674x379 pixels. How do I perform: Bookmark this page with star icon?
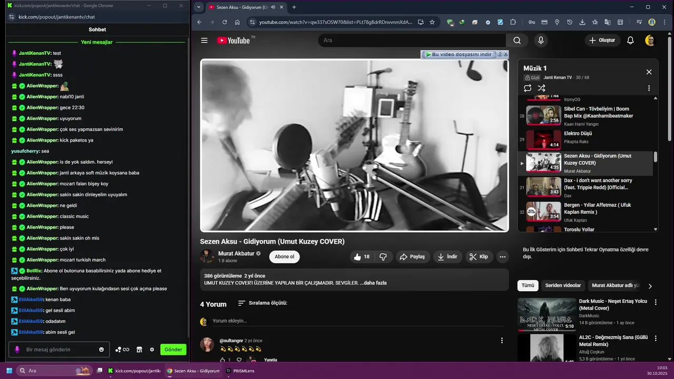432,22
